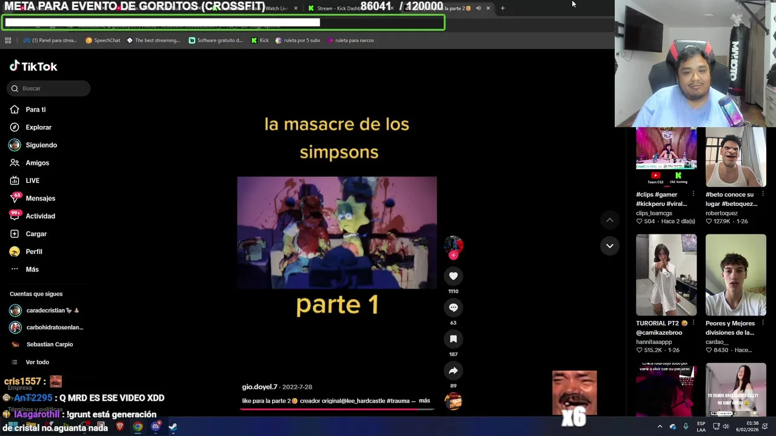The image size is (776, 436).
Task: Open the LIVE section
Action: click(32, 180)
